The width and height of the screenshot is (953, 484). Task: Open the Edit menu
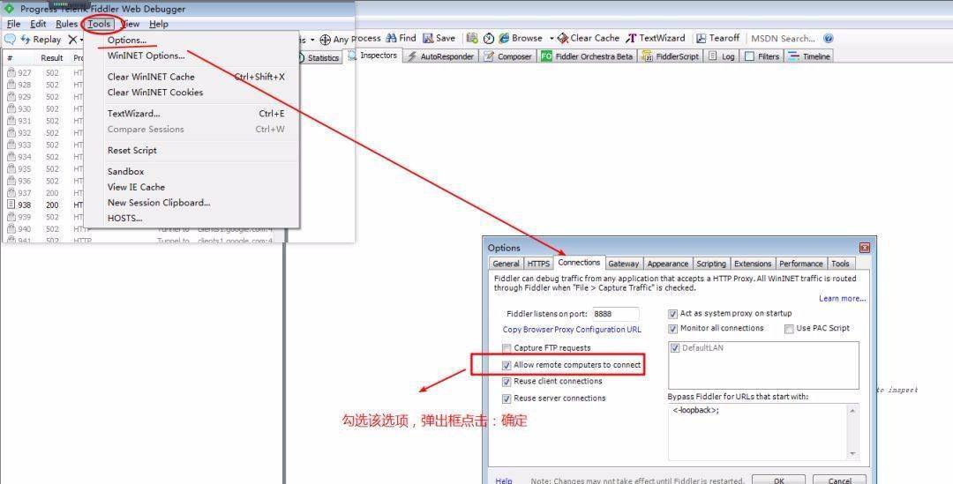click(x=38, y=25)
